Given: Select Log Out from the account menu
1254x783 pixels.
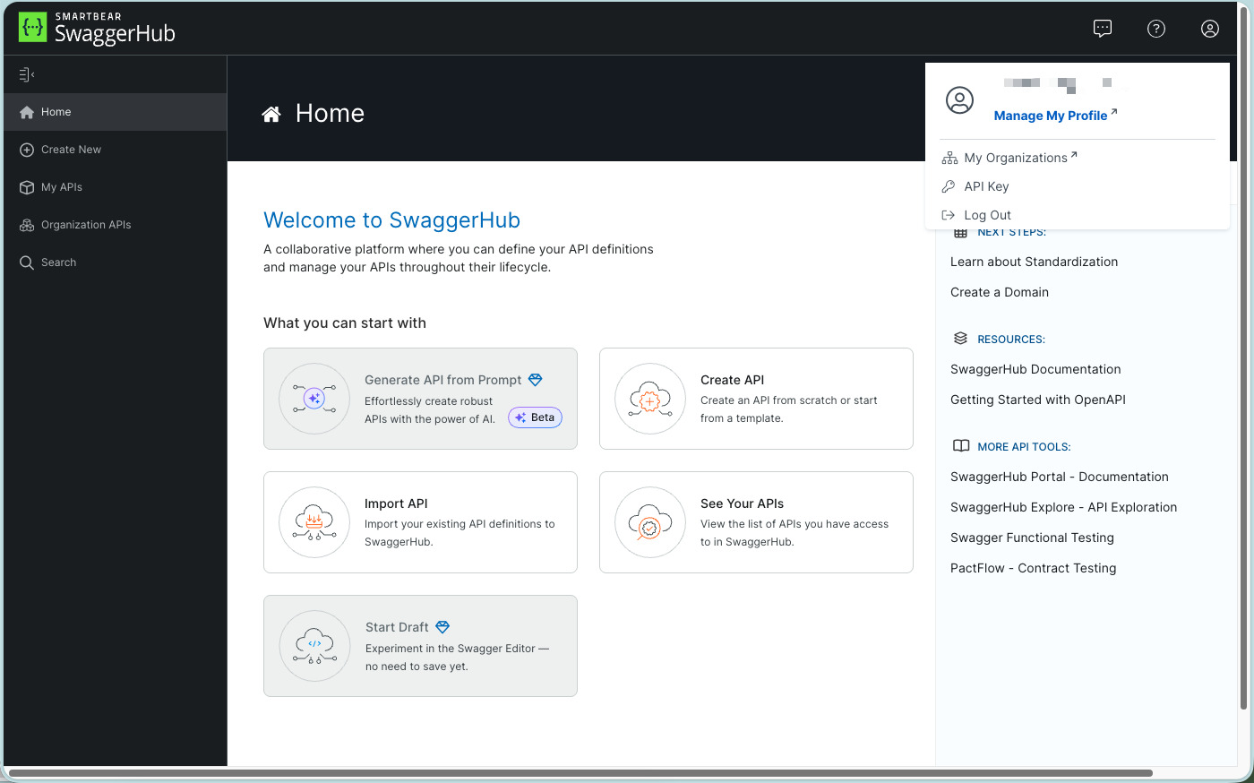Looking at the screenshot, I should [987, 215].
